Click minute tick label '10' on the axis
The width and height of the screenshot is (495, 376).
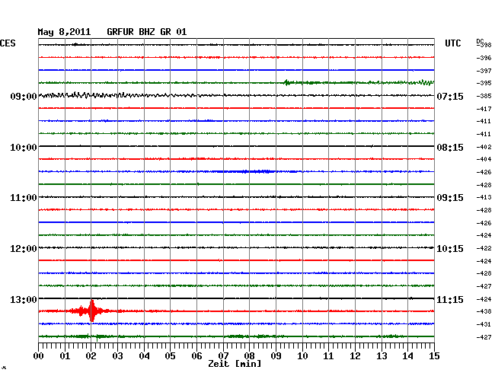302,356
